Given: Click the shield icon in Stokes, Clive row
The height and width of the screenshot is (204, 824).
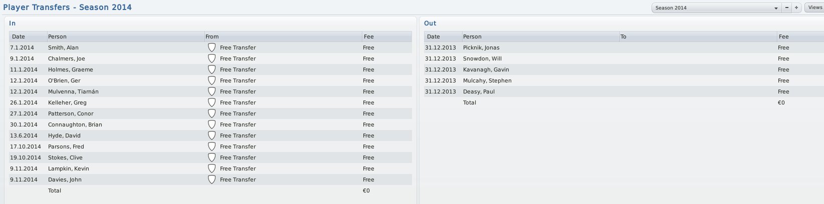Looking at the screenshot, I should [x=212, y=157].
